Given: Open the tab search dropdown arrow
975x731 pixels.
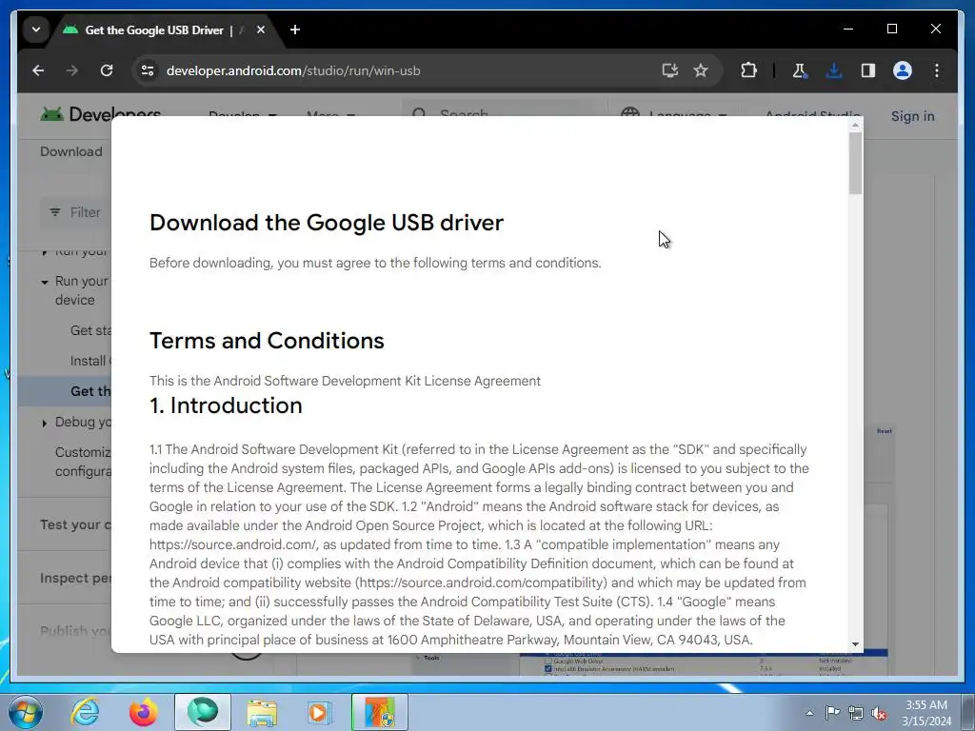Looking at the screenshot, I should (x=36, y=30).
